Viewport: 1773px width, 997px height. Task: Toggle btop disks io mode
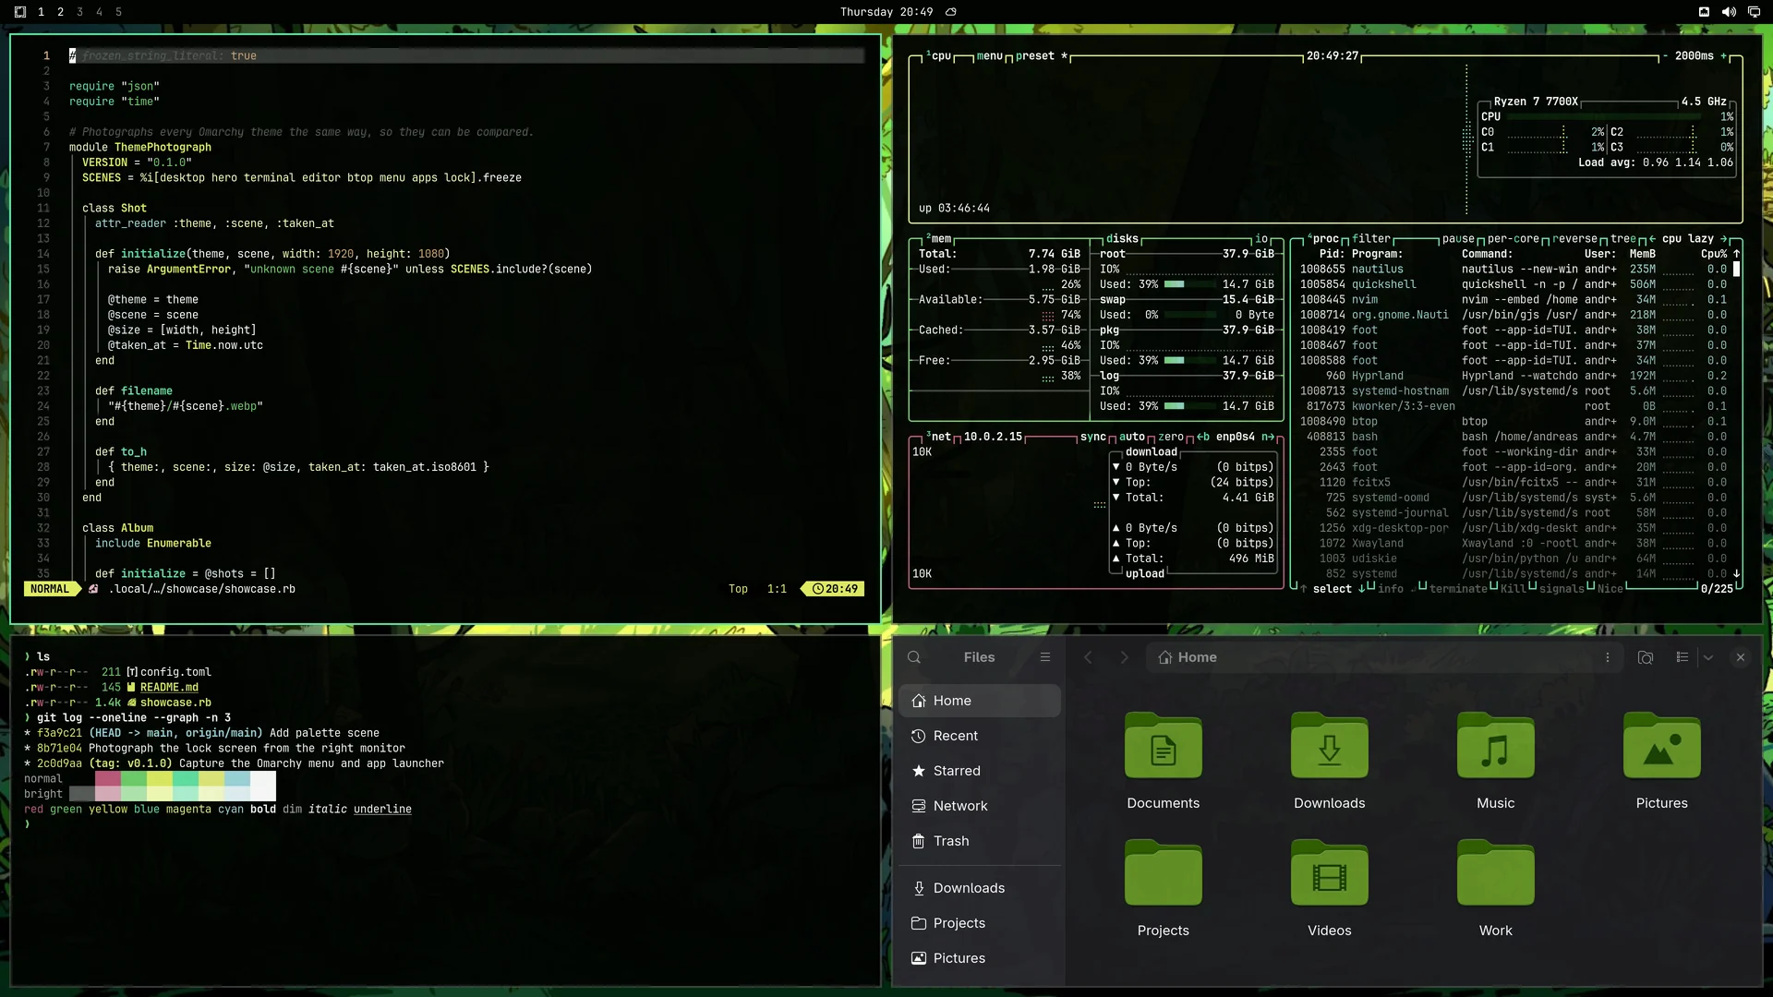(1261, 238)
